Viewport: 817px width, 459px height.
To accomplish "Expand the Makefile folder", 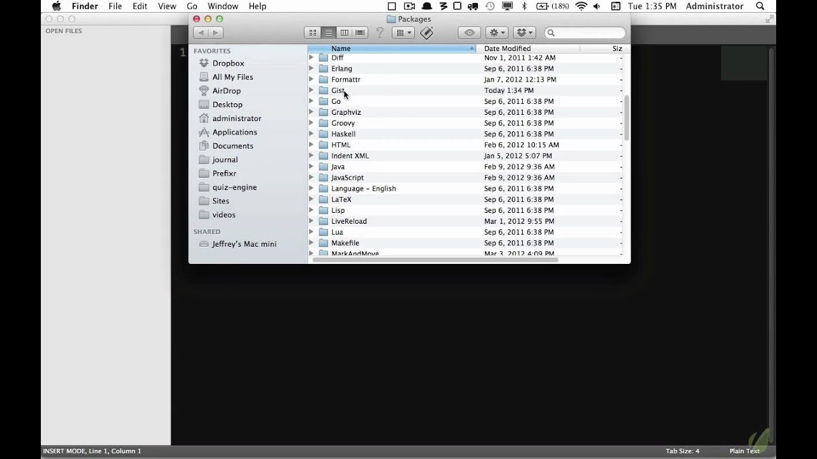I will [x=311, y=243].
